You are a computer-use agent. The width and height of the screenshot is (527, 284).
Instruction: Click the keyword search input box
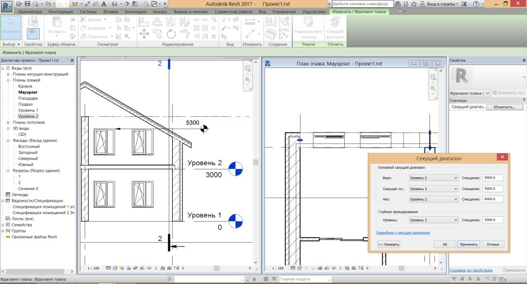coord(362,4)
